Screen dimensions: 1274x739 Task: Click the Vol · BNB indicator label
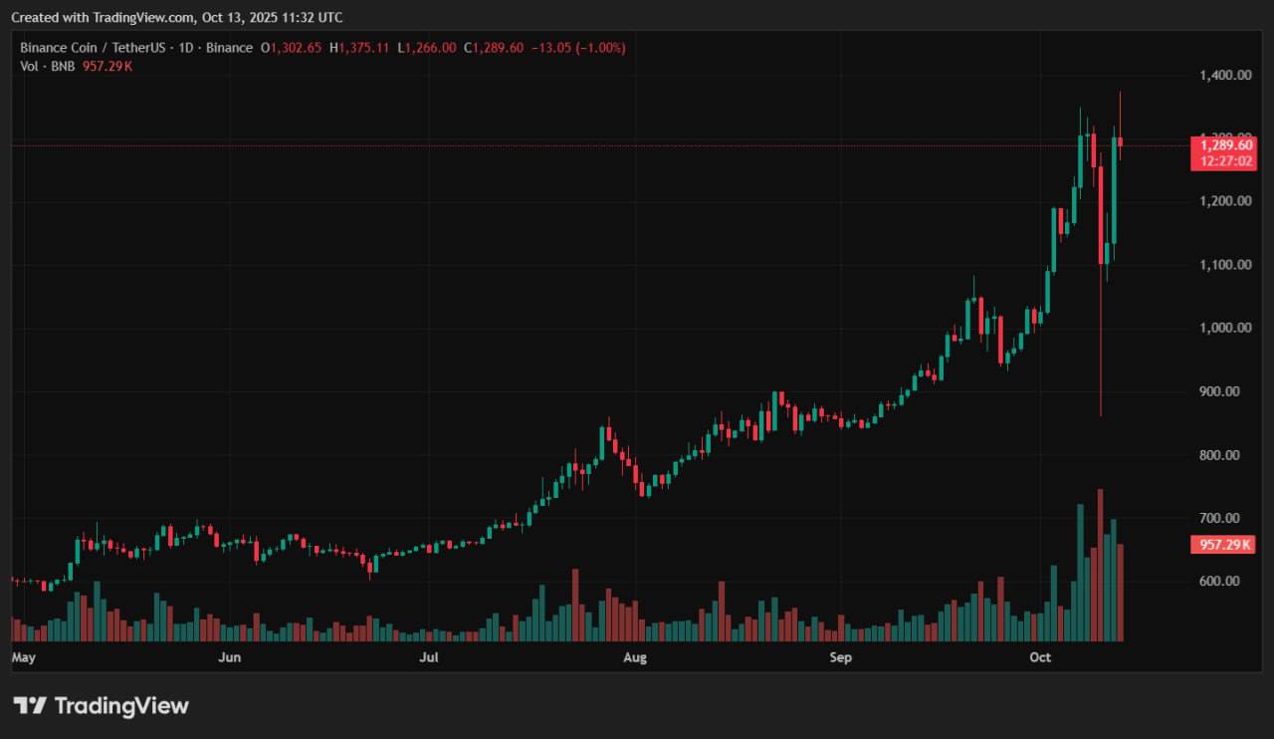(x=48, y=66)
